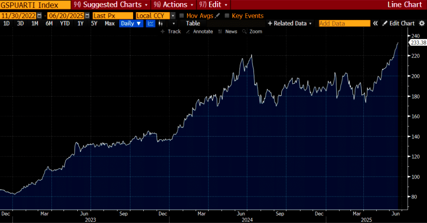Click the Add Data input field
Screen dimensions: 427x223
click(x=344, y=23)
